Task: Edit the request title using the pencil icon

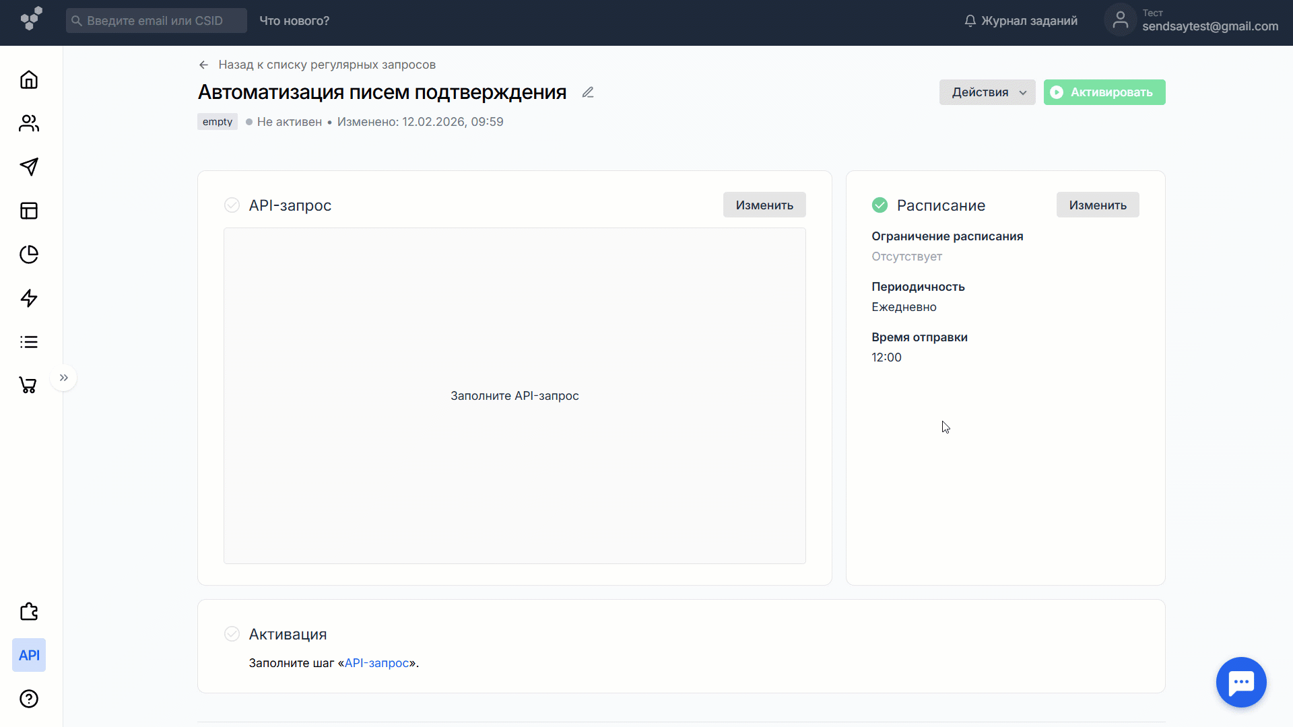Action: point(588,92)
